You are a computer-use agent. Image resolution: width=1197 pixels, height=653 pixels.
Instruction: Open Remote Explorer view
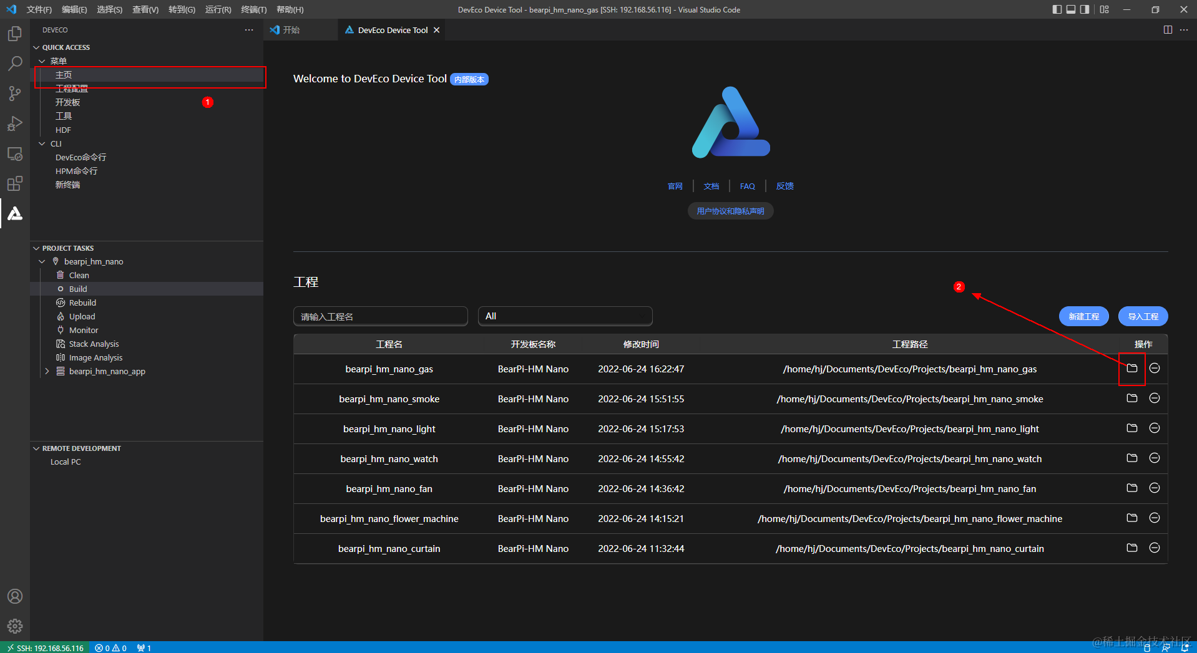15,153
